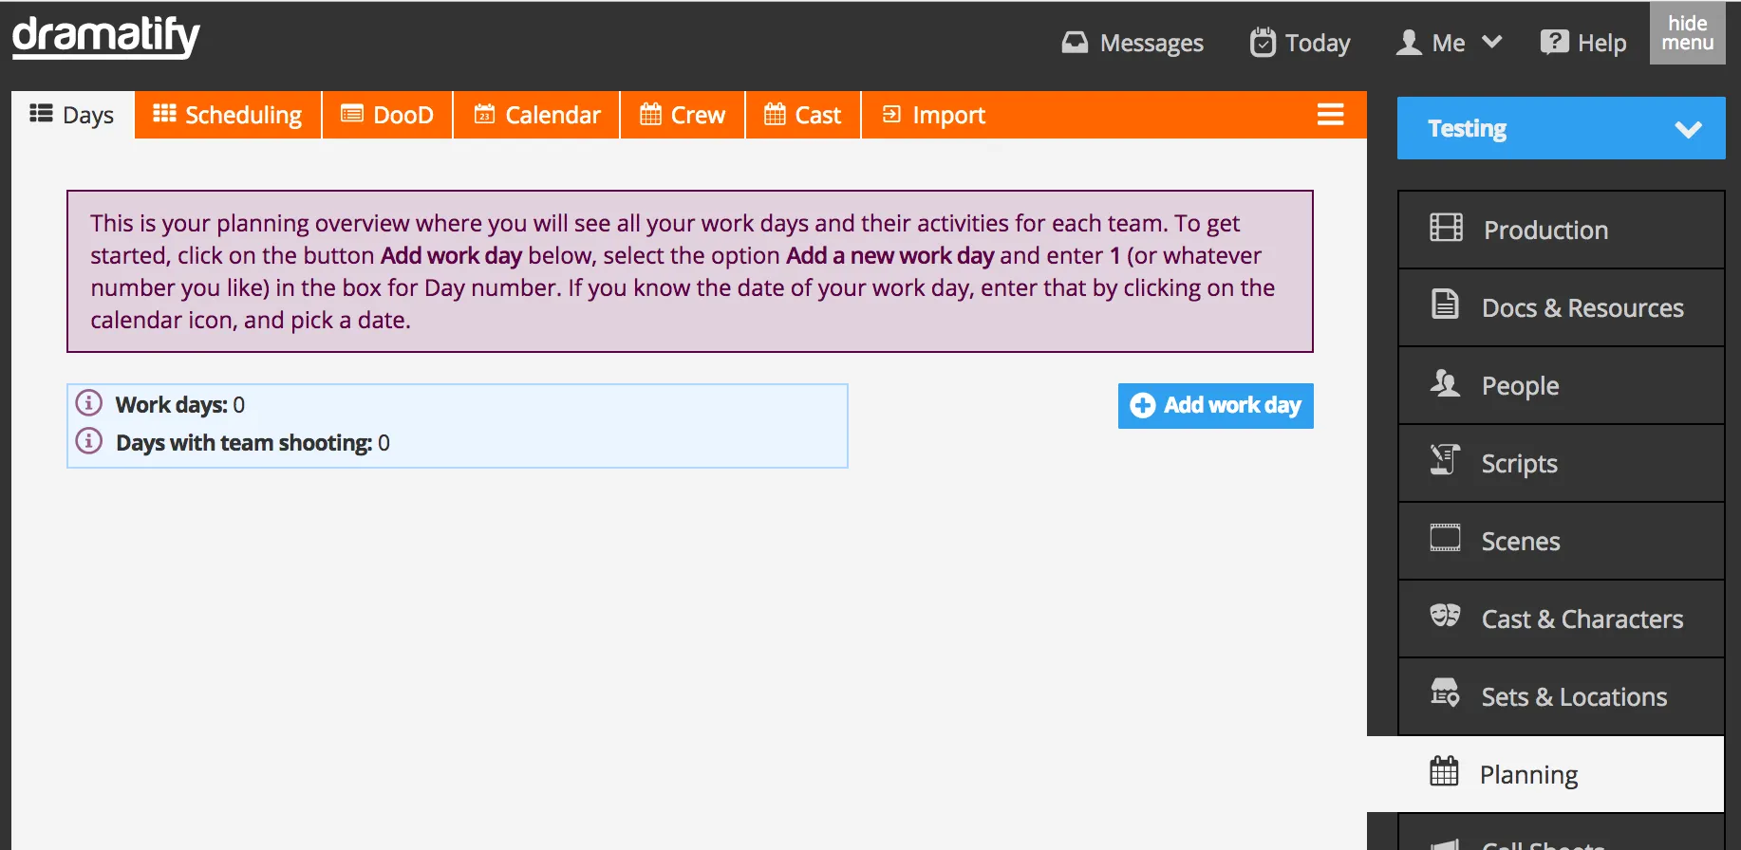Click the Add work day button

coord(1216,406)
